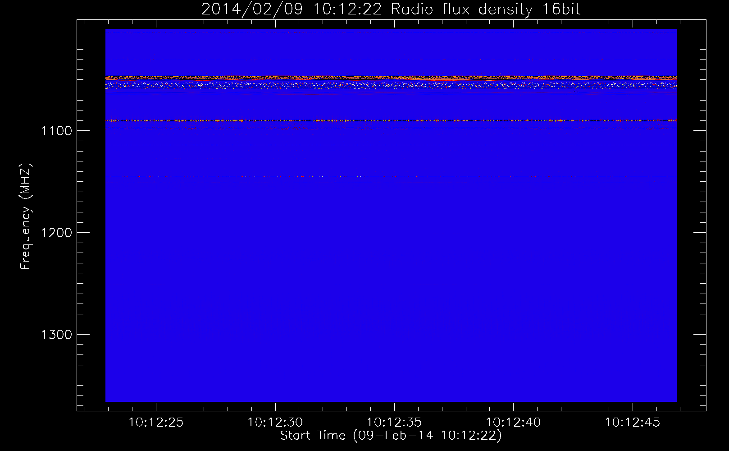Click the thin dotted red line just above 1100 MHz
Screen dimensions: 729x451
point(391,120)
